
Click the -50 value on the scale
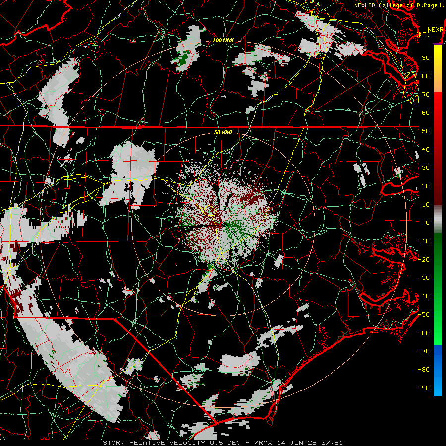(424, 314)
